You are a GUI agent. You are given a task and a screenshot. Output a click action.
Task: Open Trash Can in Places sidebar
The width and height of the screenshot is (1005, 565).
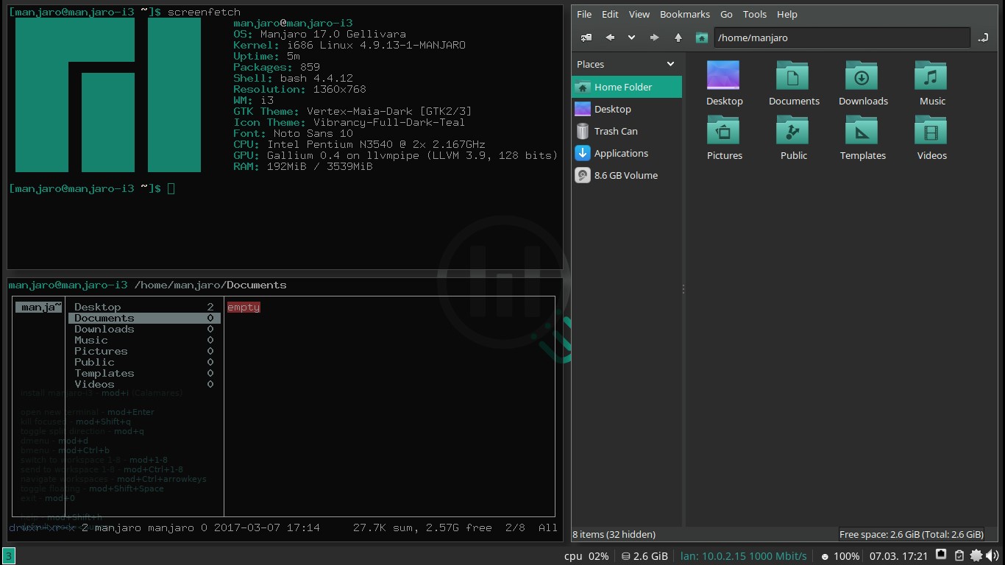click(x=627, y=131)
